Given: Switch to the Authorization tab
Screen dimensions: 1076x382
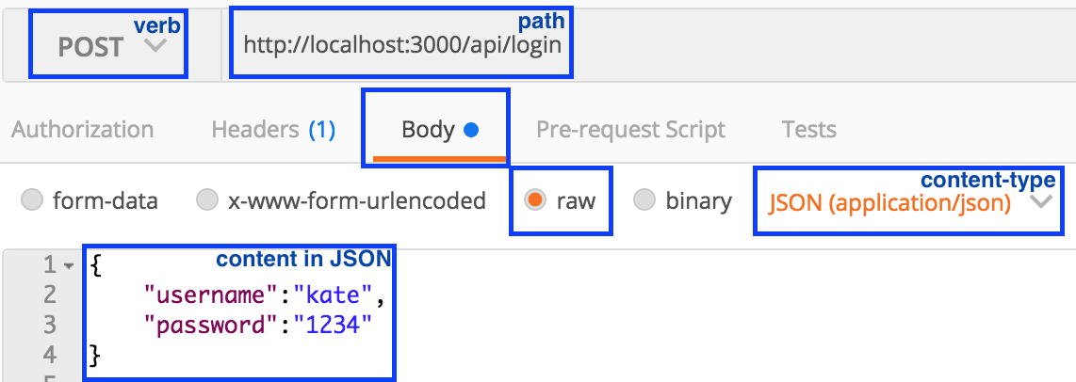Looking at the screenshot, I should click(x=82, y=129).
